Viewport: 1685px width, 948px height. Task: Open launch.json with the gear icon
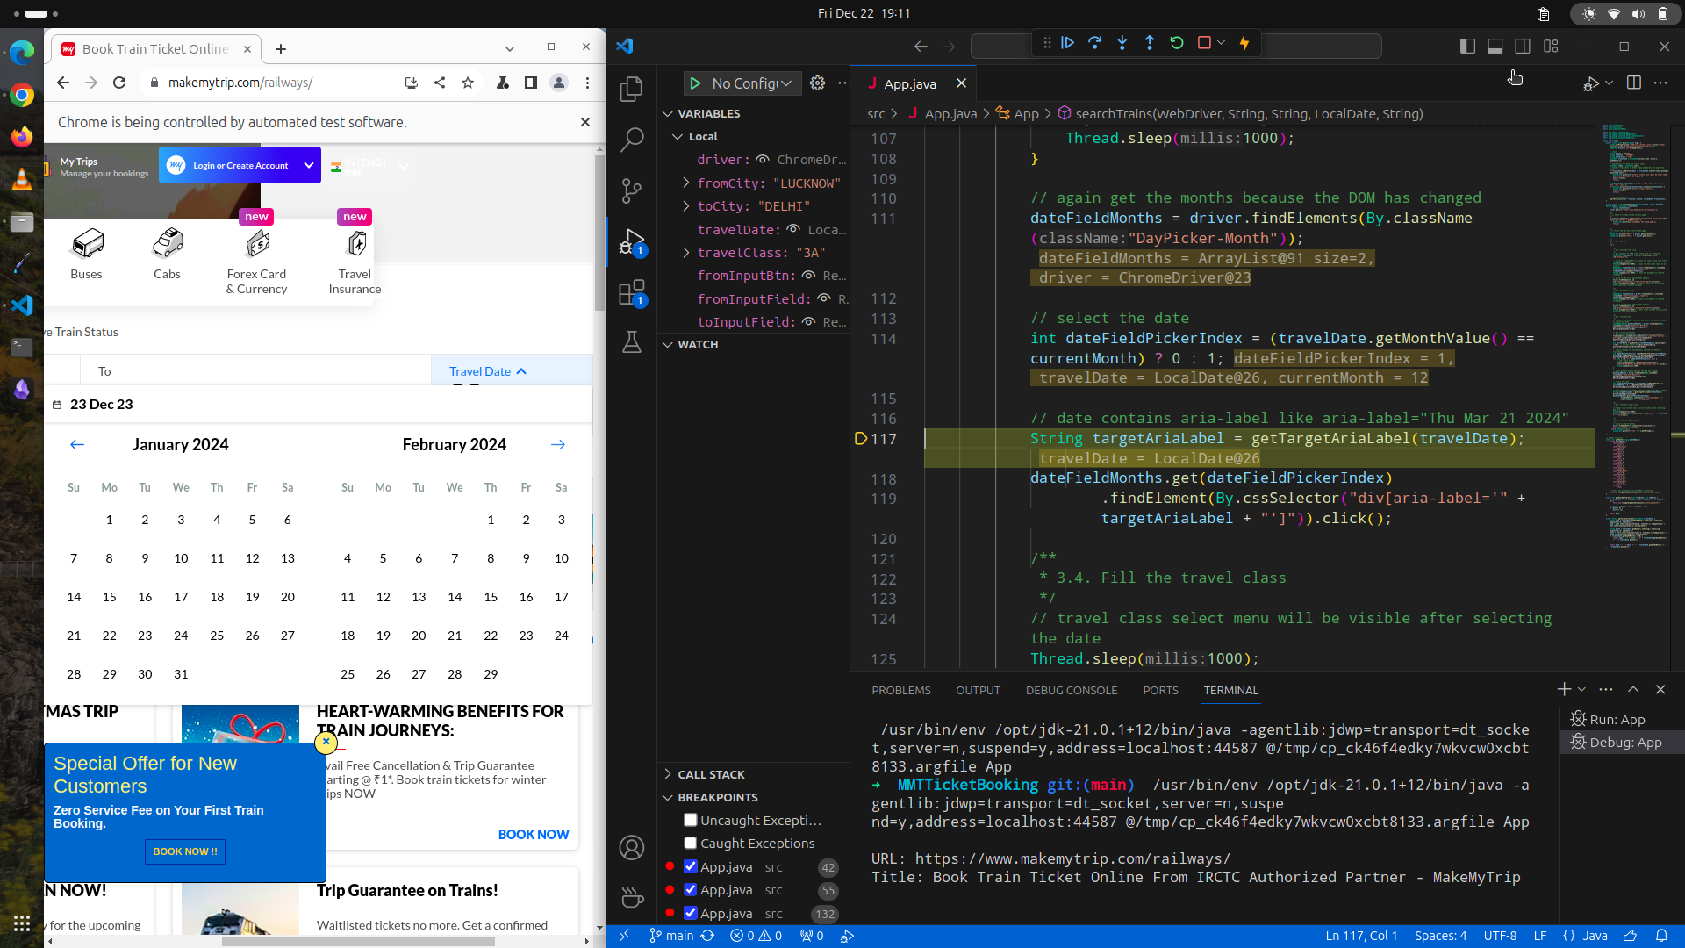coord(817,83)
